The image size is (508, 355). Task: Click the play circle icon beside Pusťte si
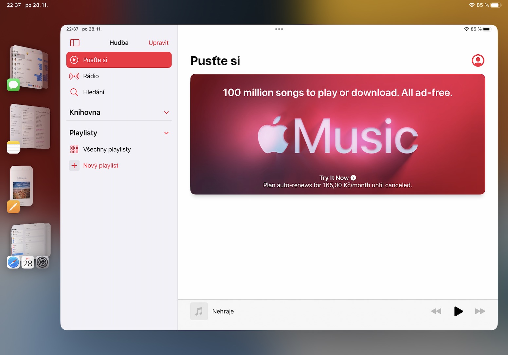pyautogui.click(x=74, y=60)
